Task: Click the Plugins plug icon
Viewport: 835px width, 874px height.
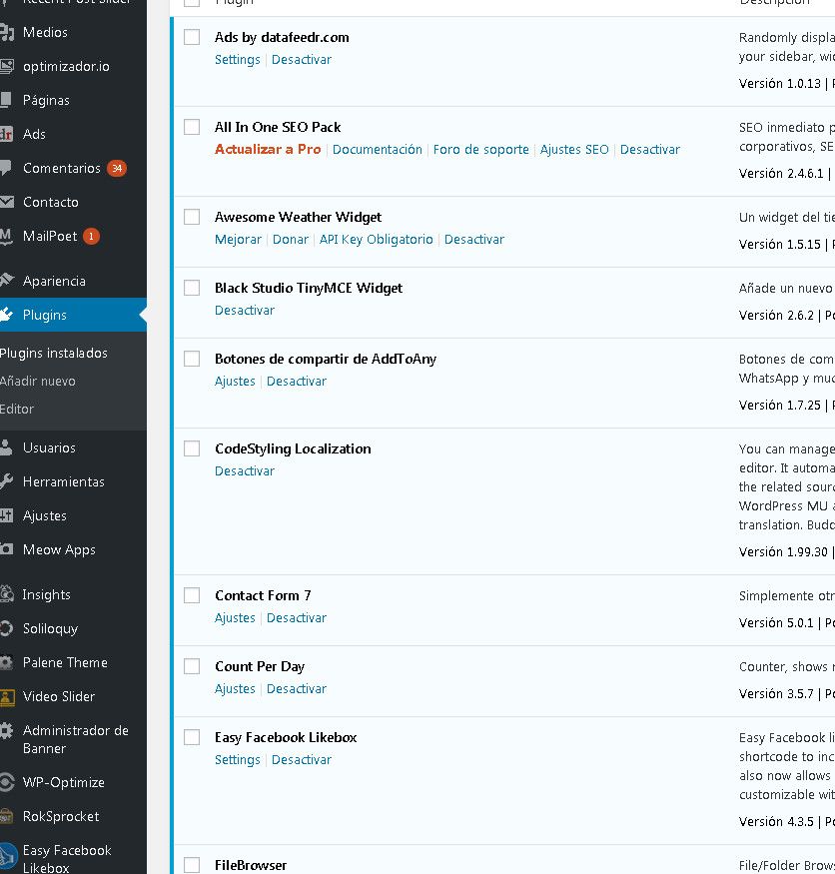Action: click(x=7, y=315)
